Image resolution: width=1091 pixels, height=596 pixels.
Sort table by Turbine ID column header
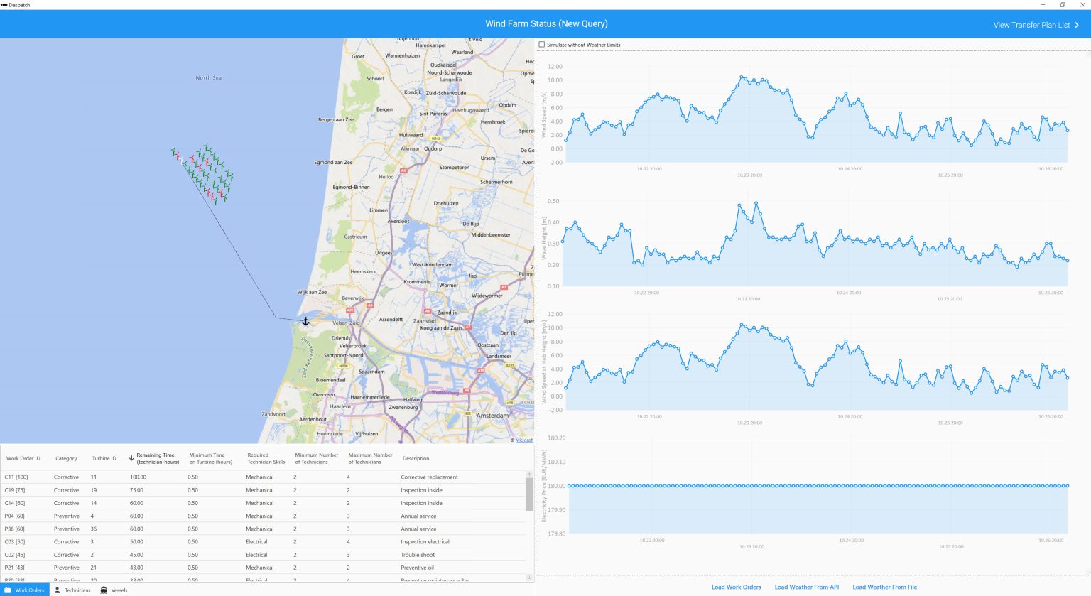point(104,459)
